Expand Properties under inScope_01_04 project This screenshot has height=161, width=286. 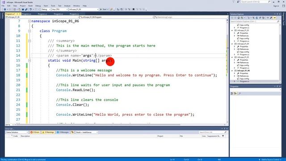tap(235, 47)
